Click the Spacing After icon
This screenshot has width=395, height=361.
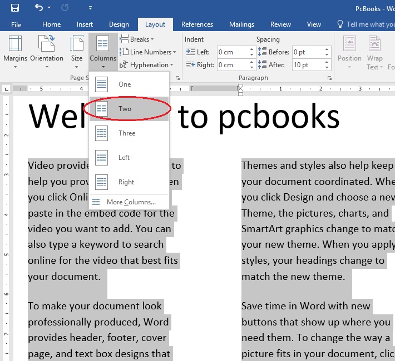[262, 64]
